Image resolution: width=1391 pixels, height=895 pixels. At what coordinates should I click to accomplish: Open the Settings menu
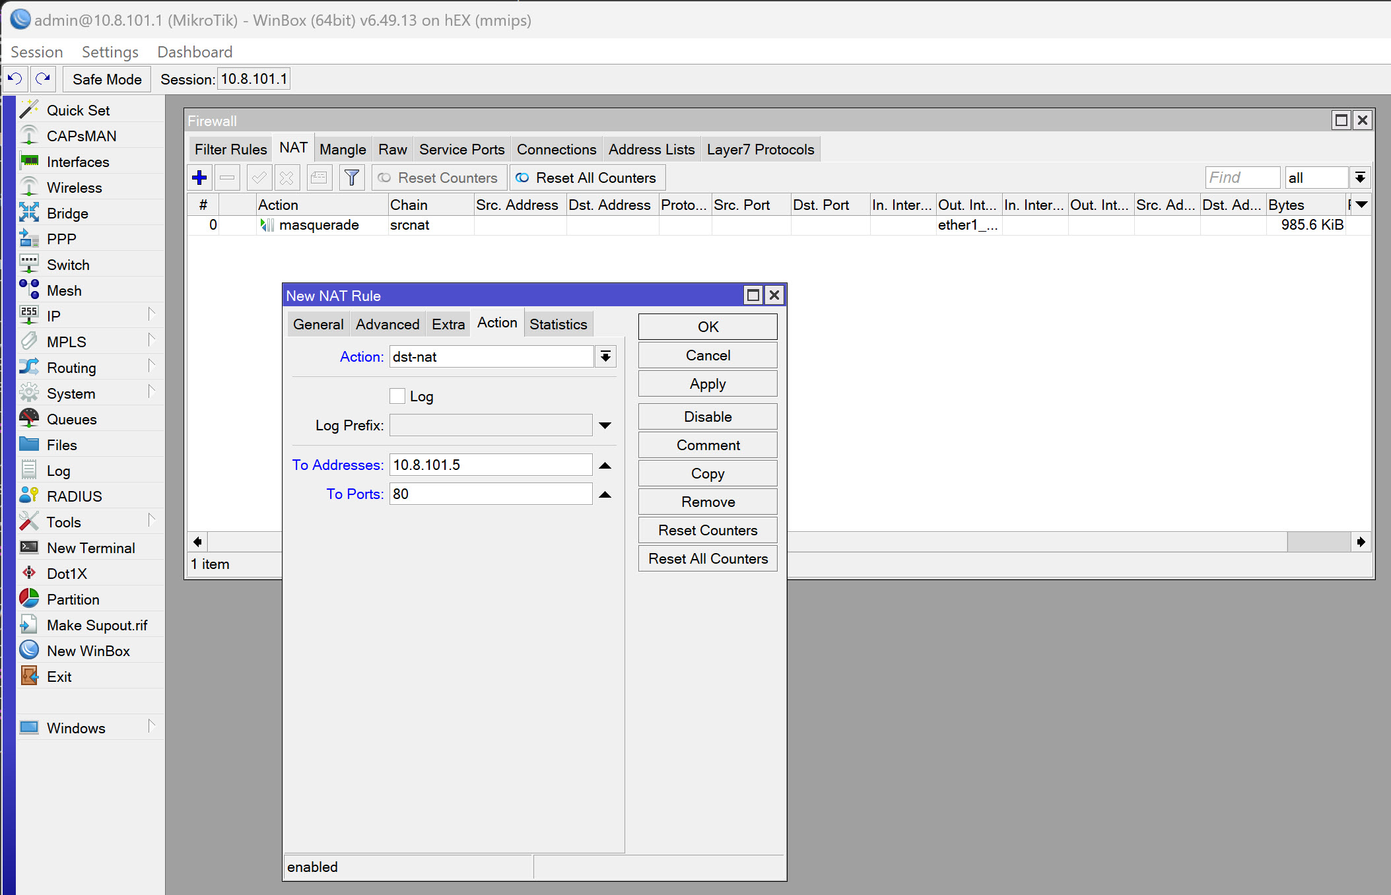click(x=110, y=51)
